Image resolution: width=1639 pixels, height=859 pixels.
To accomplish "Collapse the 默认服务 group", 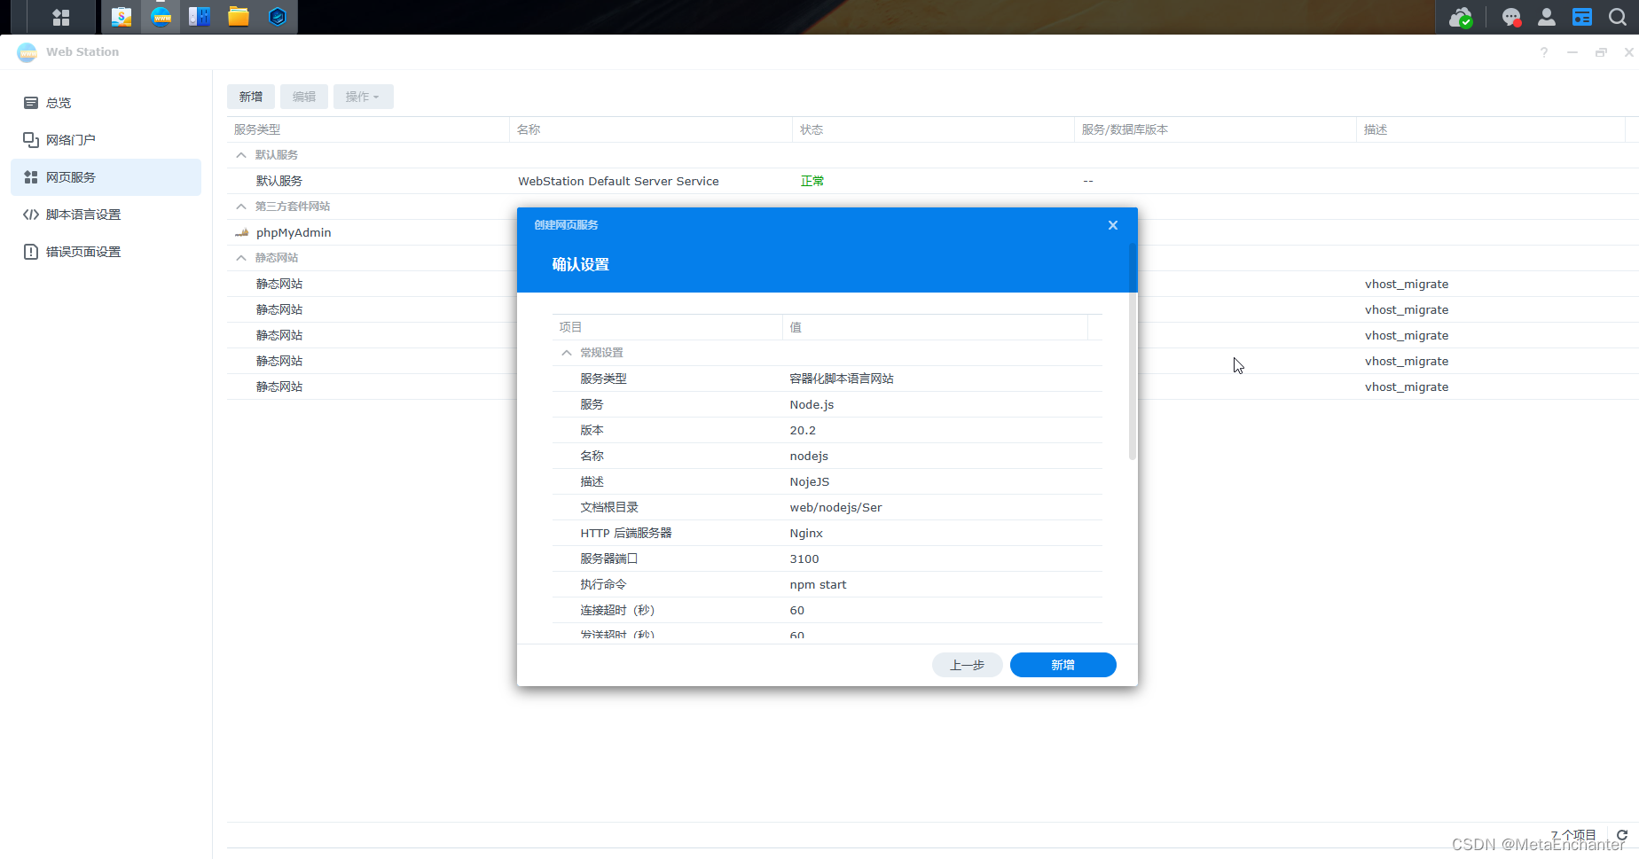I will pyautogui.click(x=241, y=155).
